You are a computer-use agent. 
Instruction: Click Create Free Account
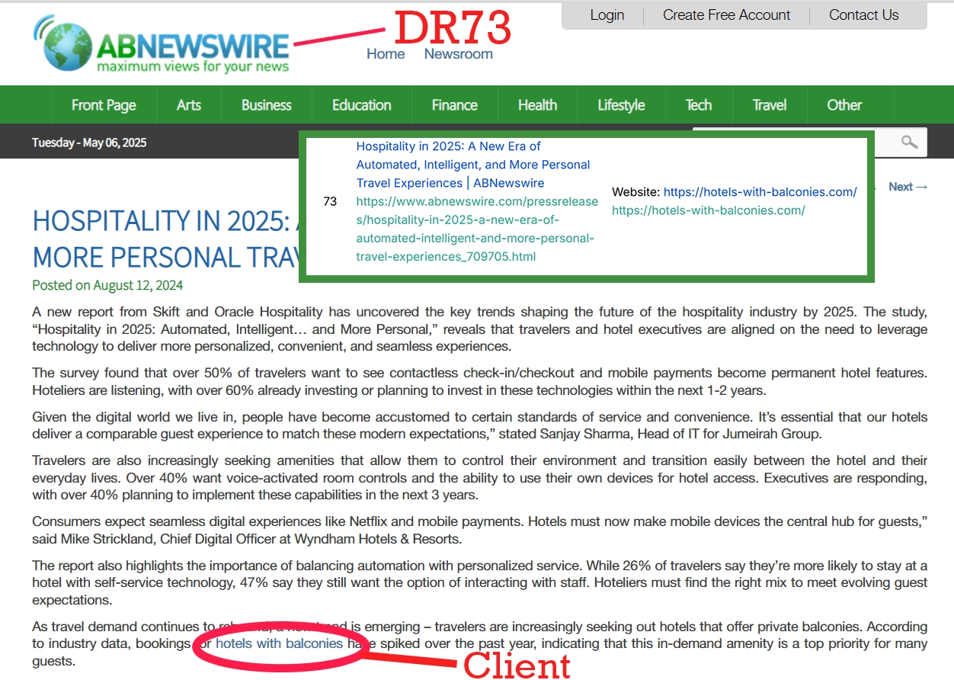726,15
